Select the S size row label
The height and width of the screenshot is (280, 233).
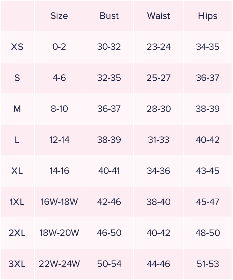17,78
